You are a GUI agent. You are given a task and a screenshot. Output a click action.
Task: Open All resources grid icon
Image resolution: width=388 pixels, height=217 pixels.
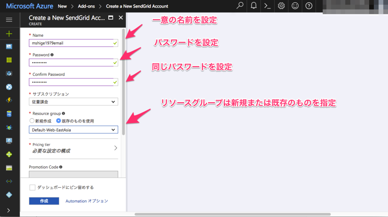[9, 60]
